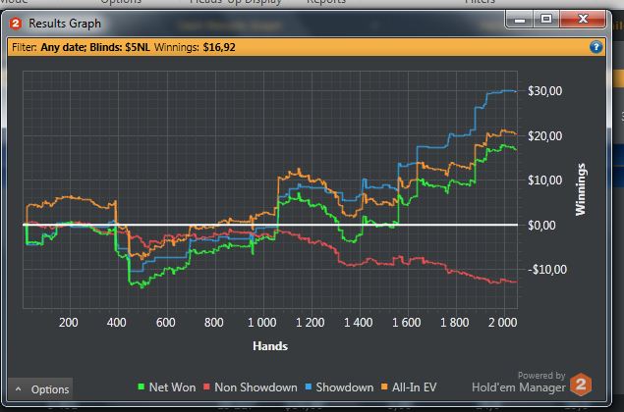
Task: Click the $30,00 y-axis label
Action: (x=544, y=91)
